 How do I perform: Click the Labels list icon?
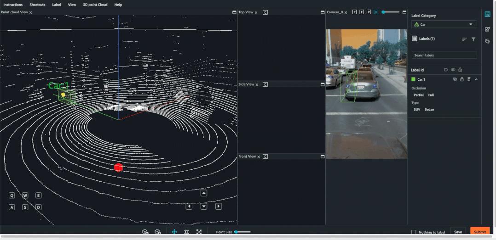click(x=415, y=39)
